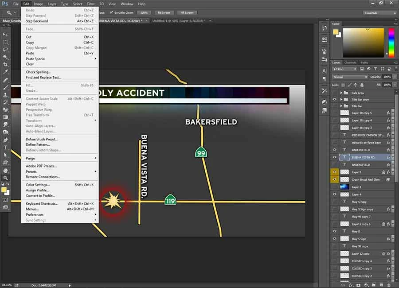This screenshot has height=288, width=399.
Task: Select the Eyedropper tool
Action: tap(5, 72)
